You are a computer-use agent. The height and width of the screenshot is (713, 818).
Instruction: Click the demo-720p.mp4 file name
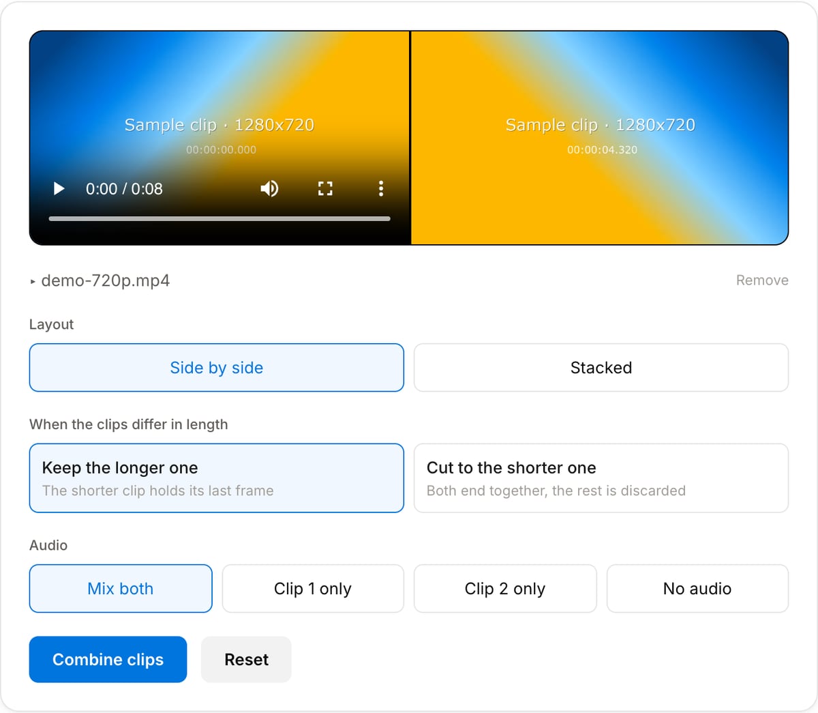[106, 280]
